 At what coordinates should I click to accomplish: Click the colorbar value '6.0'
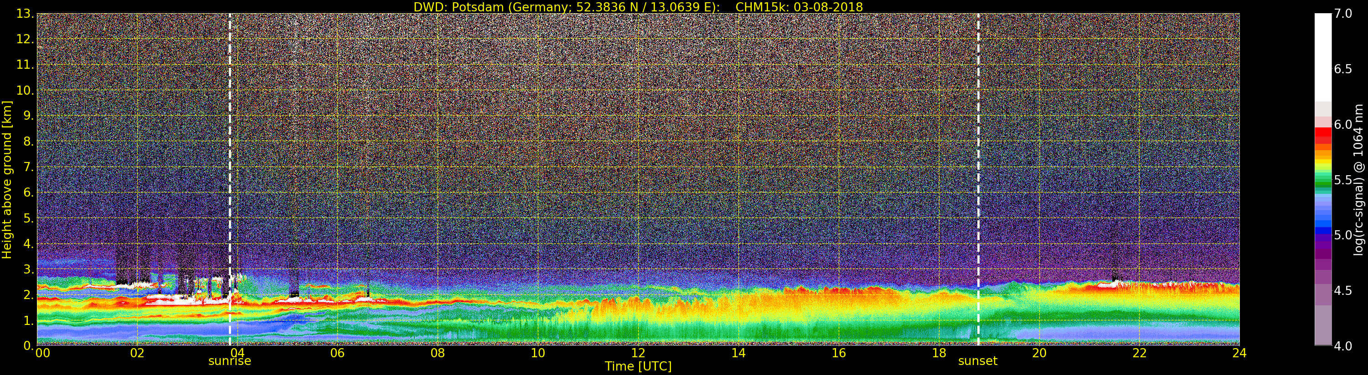pos(1343,125)
